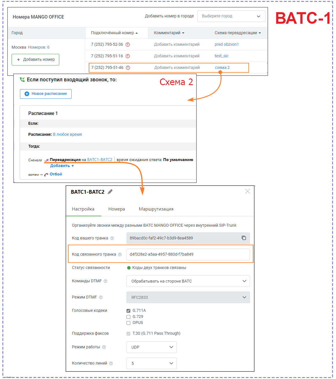Open help icon beside Код связанного транка
This screenshot has width=336, height=379.
120,255
